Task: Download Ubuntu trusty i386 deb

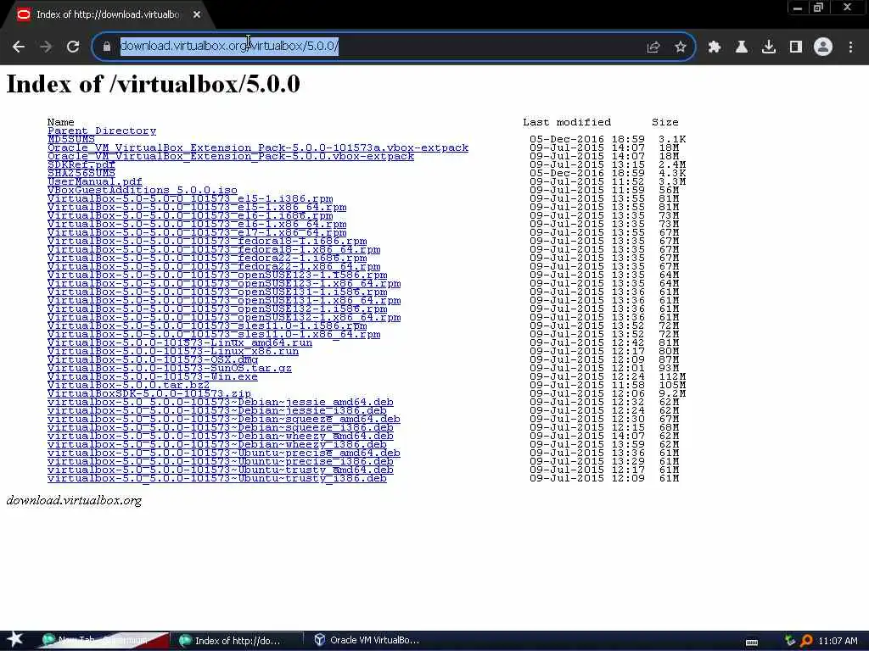Action: (x=217, y=479)
